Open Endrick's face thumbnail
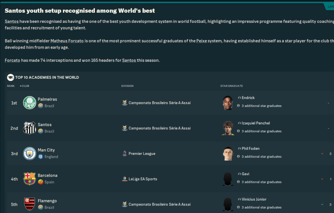 coord(228,103)
